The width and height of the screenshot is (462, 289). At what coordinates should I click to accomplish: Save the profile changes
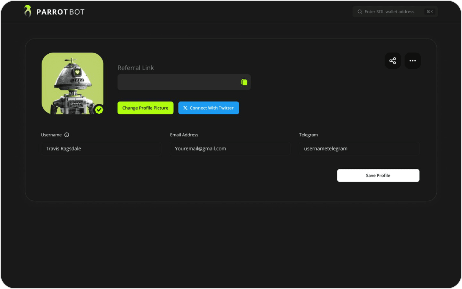click(378, 175)
